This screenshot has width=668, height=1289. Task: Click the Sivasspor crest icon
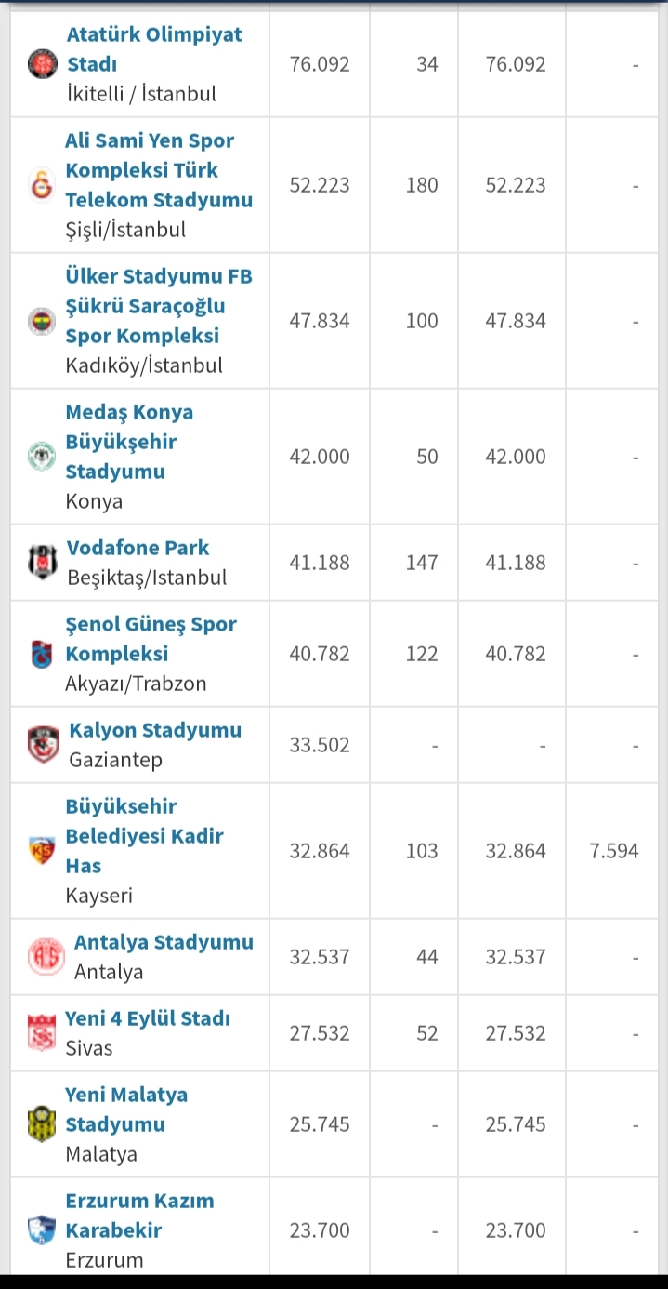tap(42, 1033)
